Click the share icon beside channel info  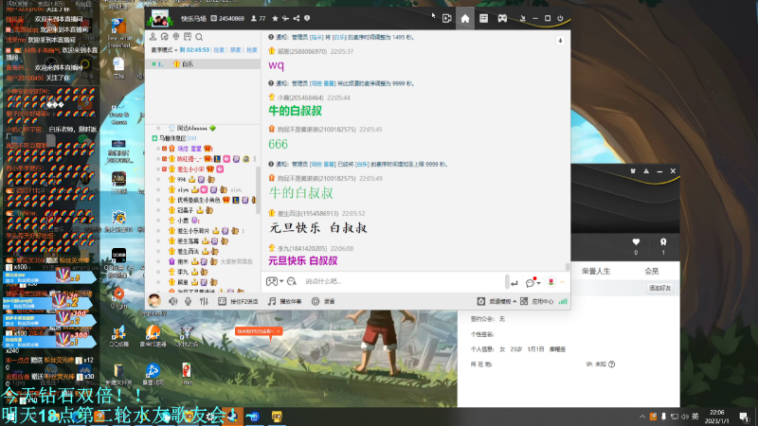(x=297, y=18)
